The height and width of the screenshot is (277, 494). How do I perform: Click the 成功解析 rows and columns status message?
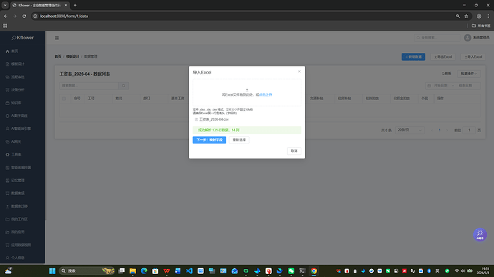tap(247, 130)
